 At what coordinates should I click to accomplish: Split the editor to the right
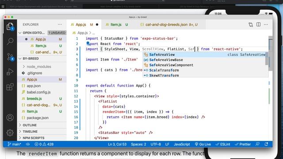(258, 24)
